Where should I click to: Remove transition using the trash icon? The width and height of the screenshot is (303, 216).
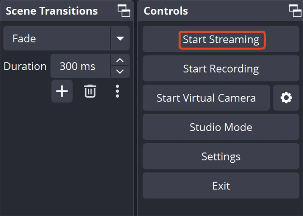pyautogui.click(x=90, y=91)
